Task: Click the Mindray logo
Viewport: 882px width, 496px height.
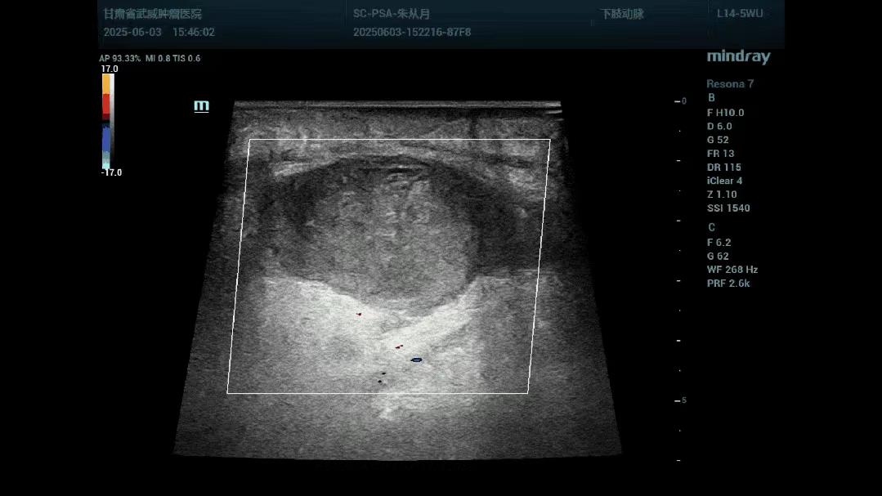Action: pyautogui.click(x=738, y=57)
